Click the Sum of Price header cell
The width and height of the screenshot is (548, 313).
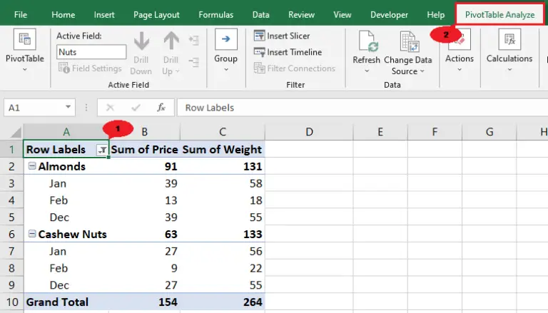point(144,150)
